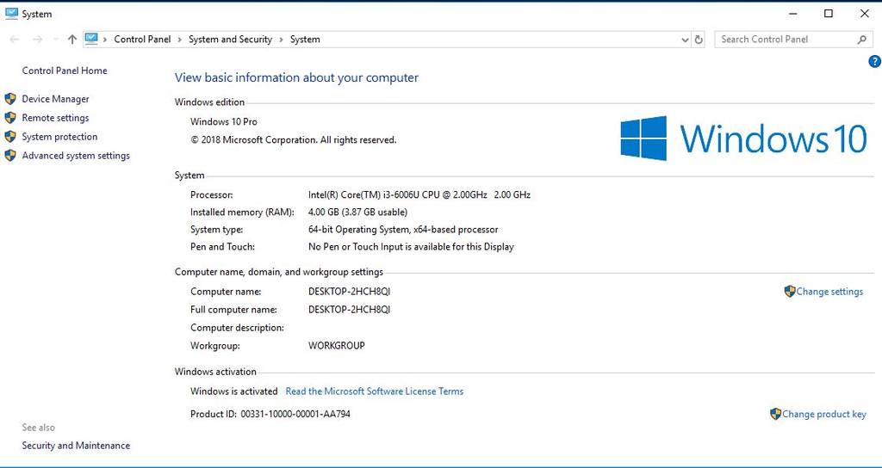The image size is (882, 468).
Task: Click Change product key link
Action: (x=824, y=414)
